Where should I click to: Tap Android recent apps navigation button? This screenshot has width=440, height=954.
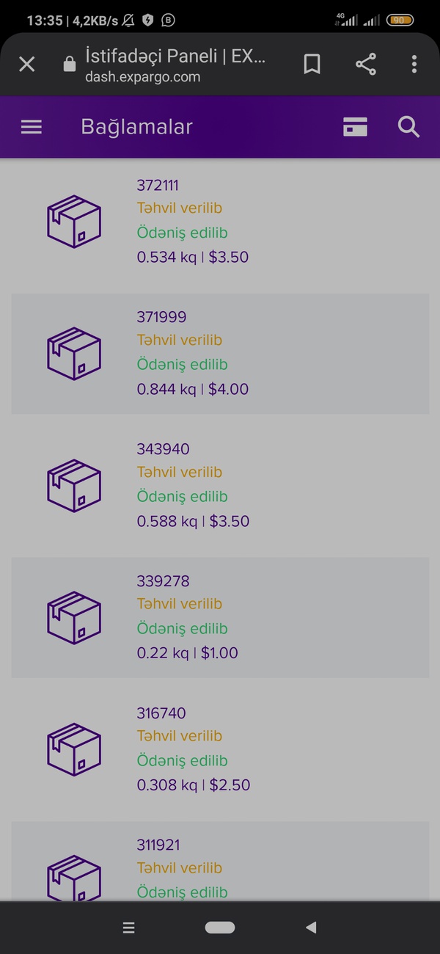[x=128, y=928]
